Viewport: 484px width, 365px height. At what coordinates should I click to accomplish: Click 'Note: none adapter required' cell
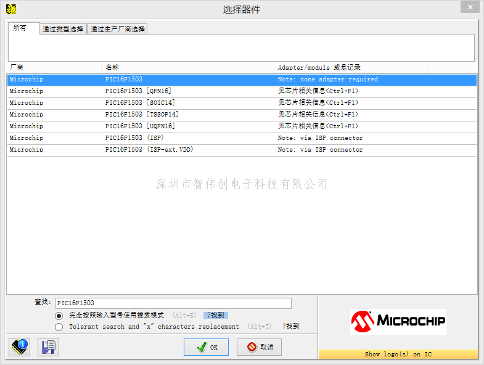click(328, 80)
